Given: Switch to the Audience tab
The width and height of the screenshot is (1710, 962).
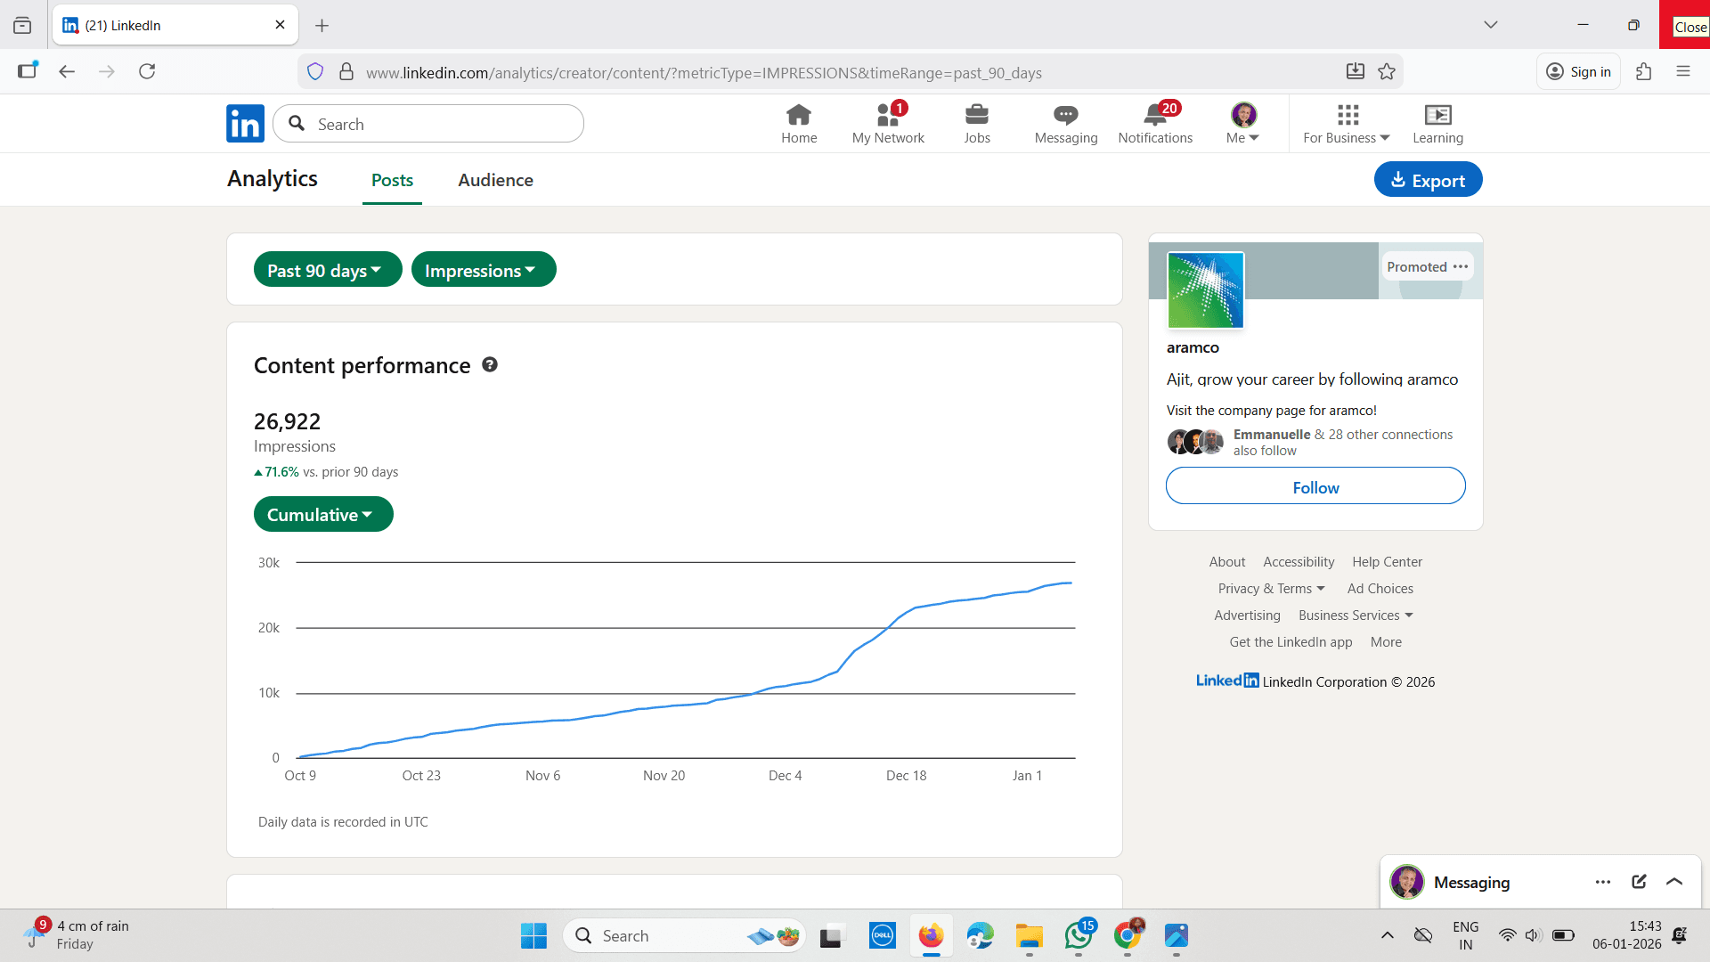Looking at the screenshot, I should (x=495, y=180).
